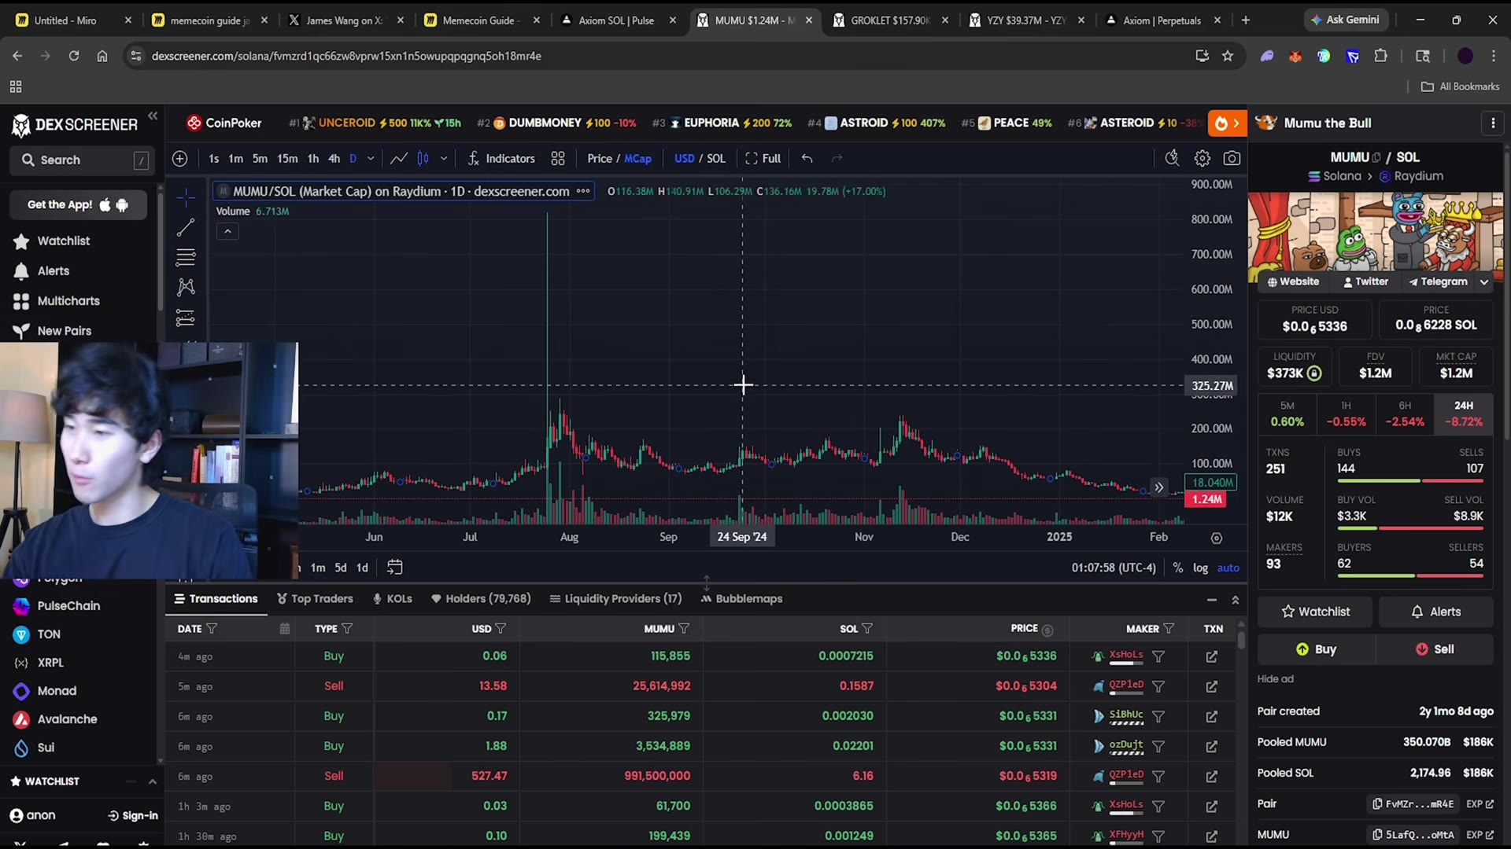Toggle logarithmic scale on chart
Image resolution: width=1511 pixels, height=849 pixels.
click(x=1200, y=568)
